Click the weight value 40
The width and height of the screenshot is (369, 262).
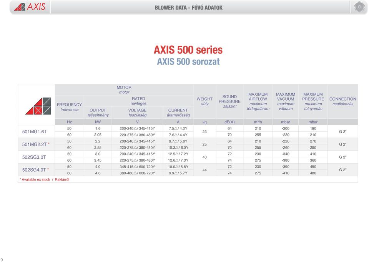(x=204, y=157)
